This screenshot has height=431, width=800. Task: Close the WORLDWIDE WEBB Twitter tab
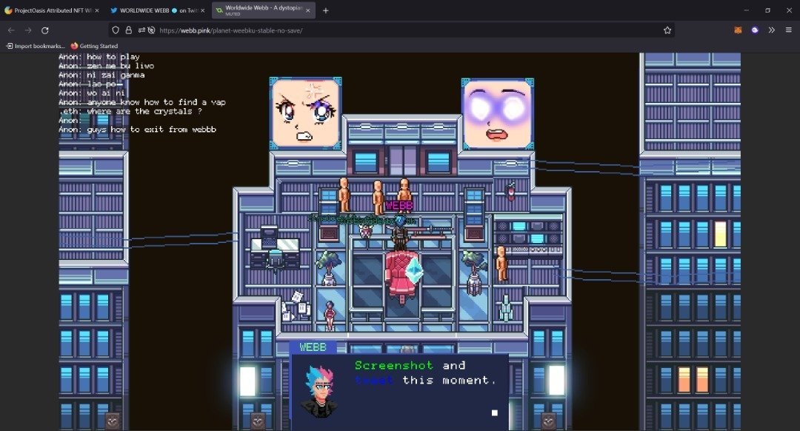tap(202, 10)
